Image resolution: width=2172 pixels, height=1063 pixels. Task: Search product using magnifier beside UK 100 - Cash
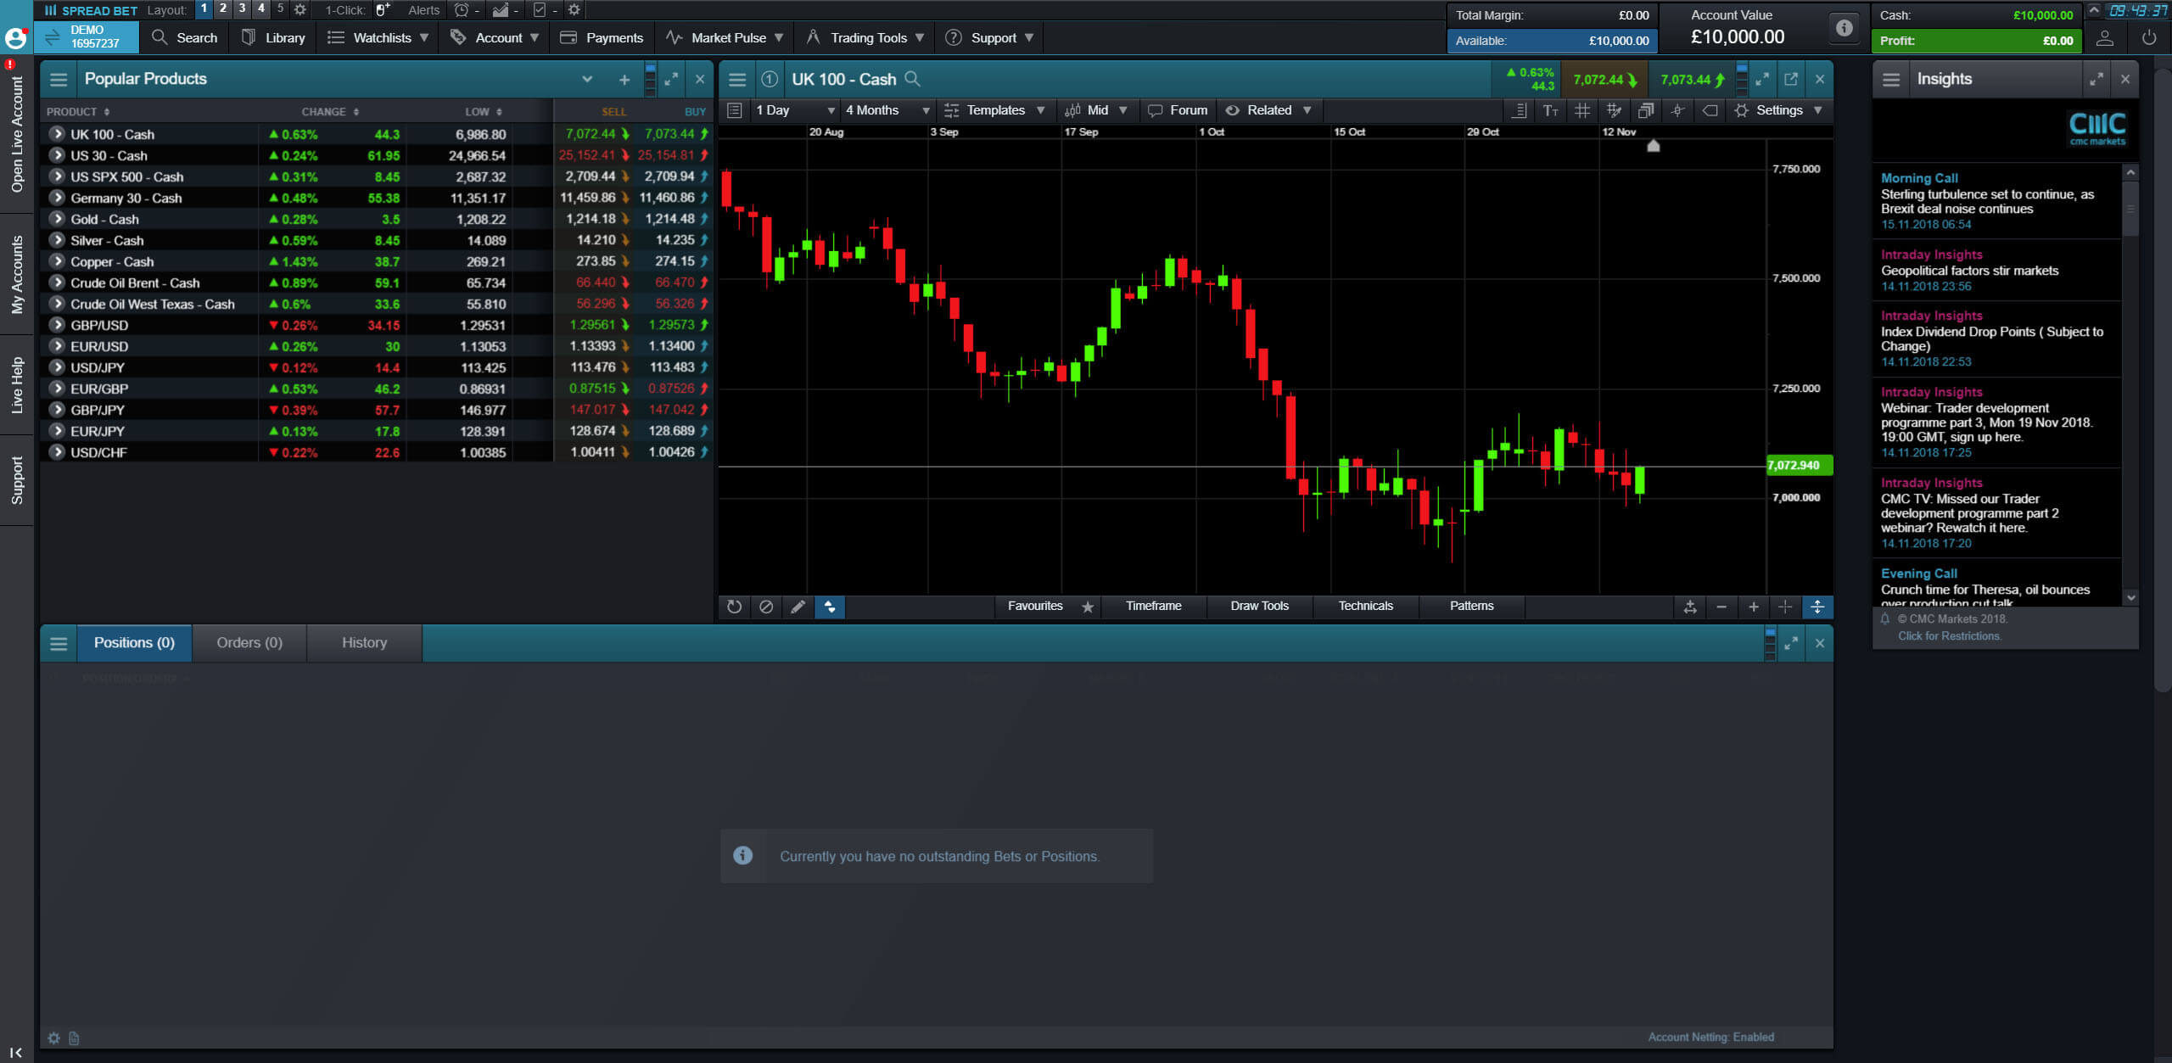[x=912, y=78]
